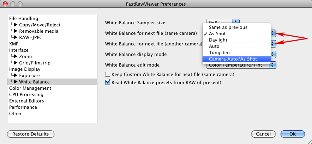Viewport: 312px width, 144px height.
Task: Select the XMP category
Action: 14,44
